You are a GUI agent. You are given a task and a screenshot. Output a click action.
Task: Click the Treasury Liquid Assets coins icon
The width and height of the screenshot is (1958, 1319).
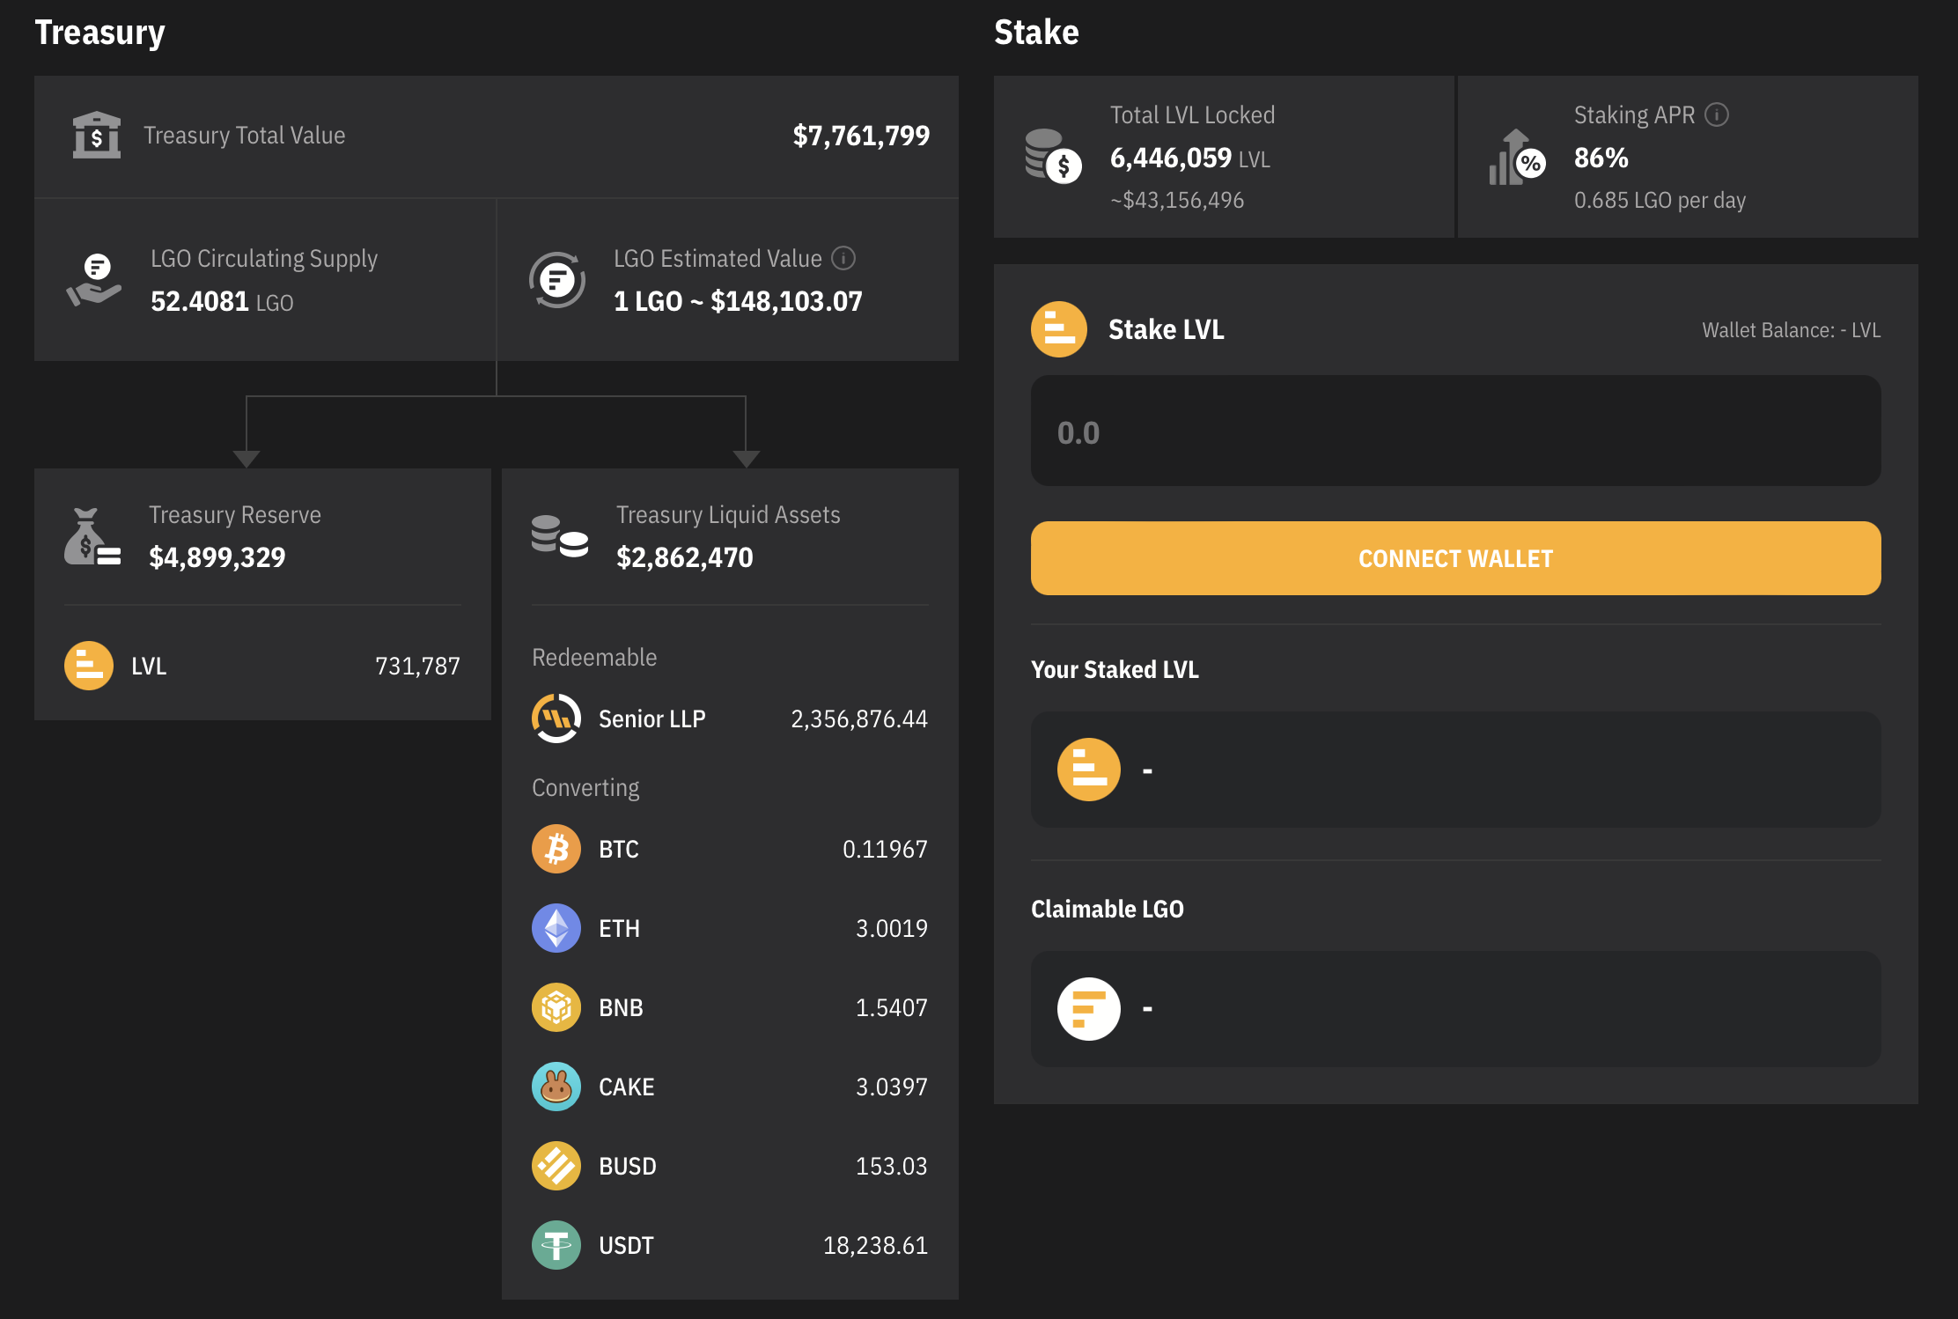[x=559, y=536]
